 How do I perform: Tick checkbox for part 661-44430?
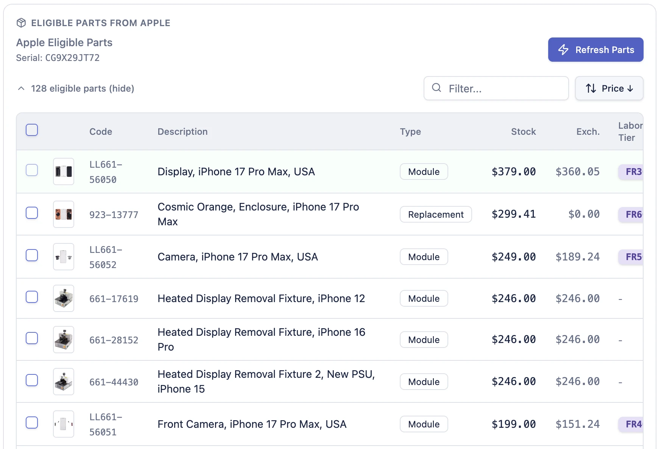(x=32, y=380)
